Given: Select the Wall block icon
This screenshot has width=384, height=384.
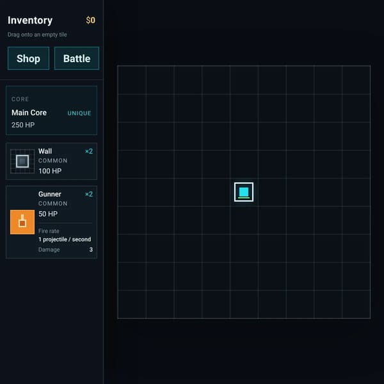Looking at the screenshot, I should coord(22,161).
